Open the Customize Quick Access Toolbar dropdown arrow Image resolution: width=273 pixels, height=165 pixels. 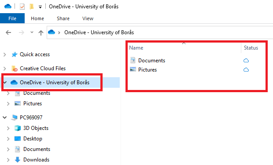click(40, 7)
